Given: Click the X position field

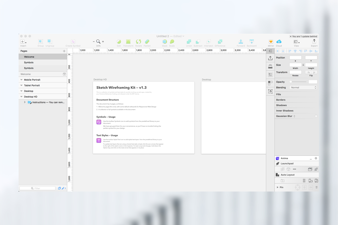Looking at the screenshot, I should pos(295,58).
